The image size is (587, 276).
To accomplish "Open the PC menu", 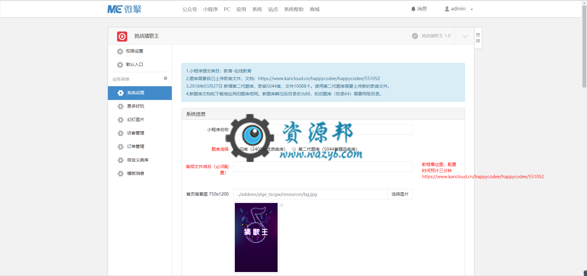I will 227,9.
